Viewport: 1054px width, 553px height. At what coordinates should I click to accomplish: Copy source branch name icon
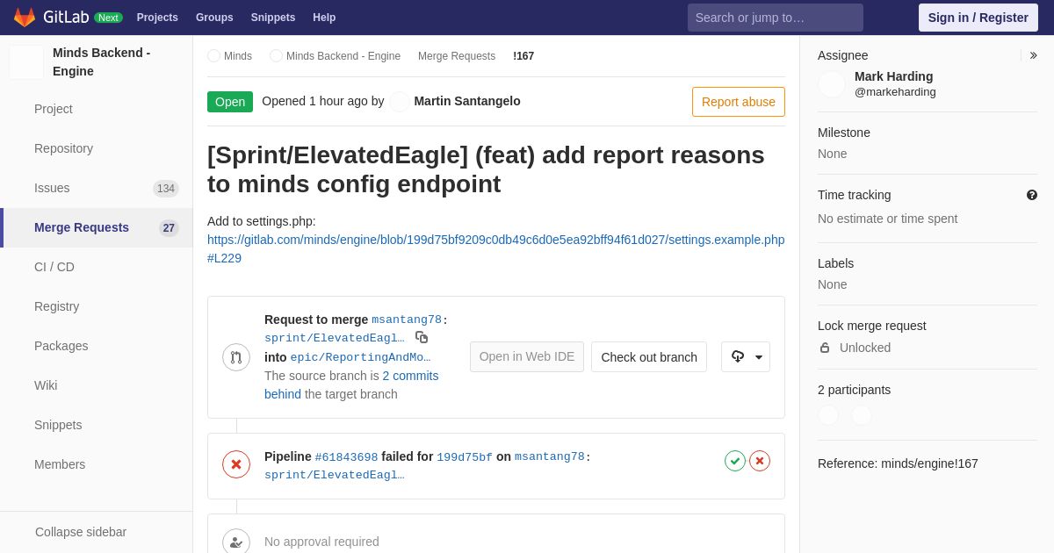pos(422,337)
